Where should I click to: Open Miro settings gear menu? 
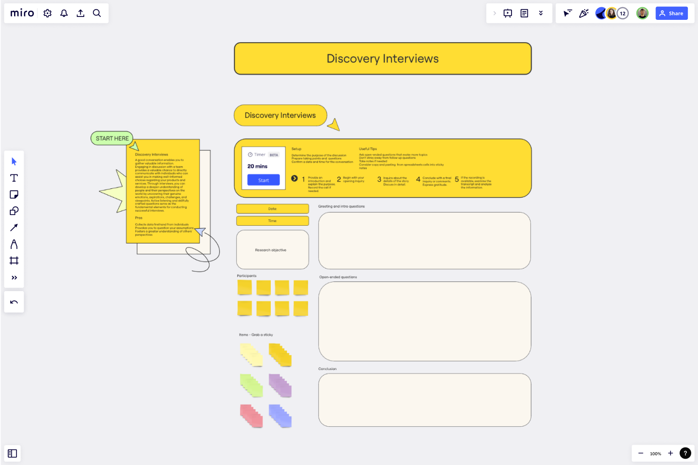[x=47, y=13]
